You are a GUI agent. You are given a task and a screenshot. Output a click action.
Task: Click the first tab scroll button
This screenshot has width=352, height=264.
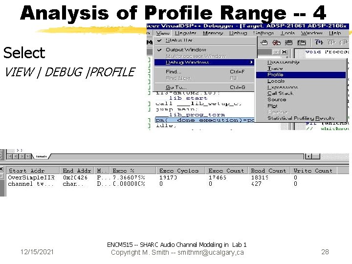pos(9,156)
